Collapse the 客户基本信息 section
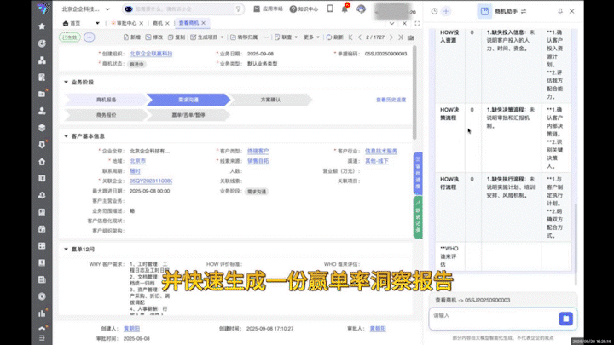The height and width of the screenshot is (345, 614). pos(67,135)
